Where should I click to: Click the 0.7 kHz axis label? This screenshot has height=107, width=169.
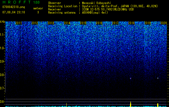click(2, 88)
